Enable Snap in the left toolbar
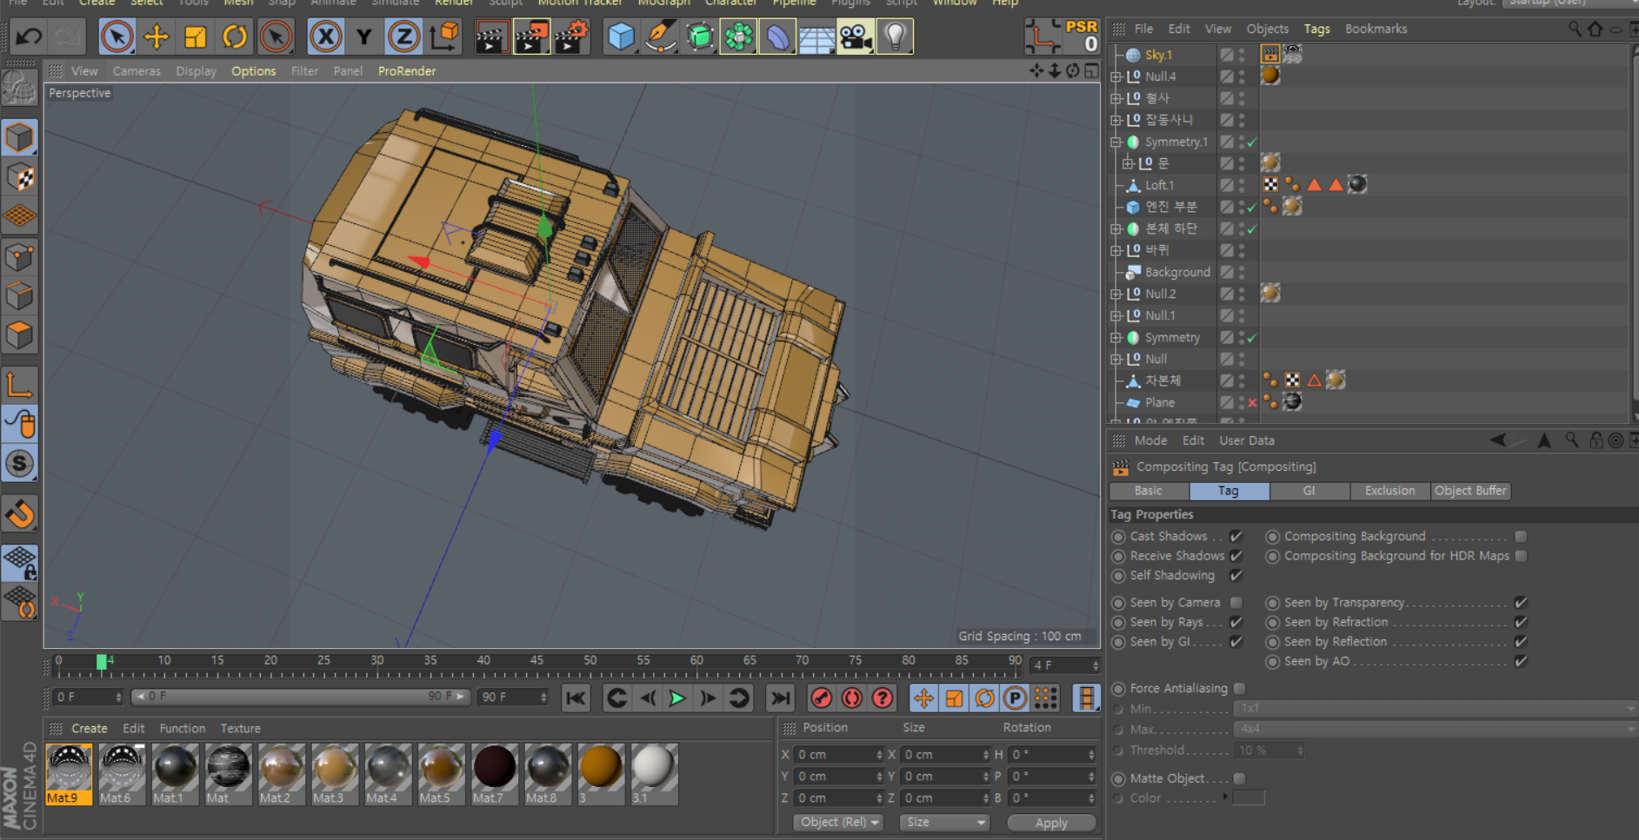This screenshot has width=1639, height=840. coord(20,513)
